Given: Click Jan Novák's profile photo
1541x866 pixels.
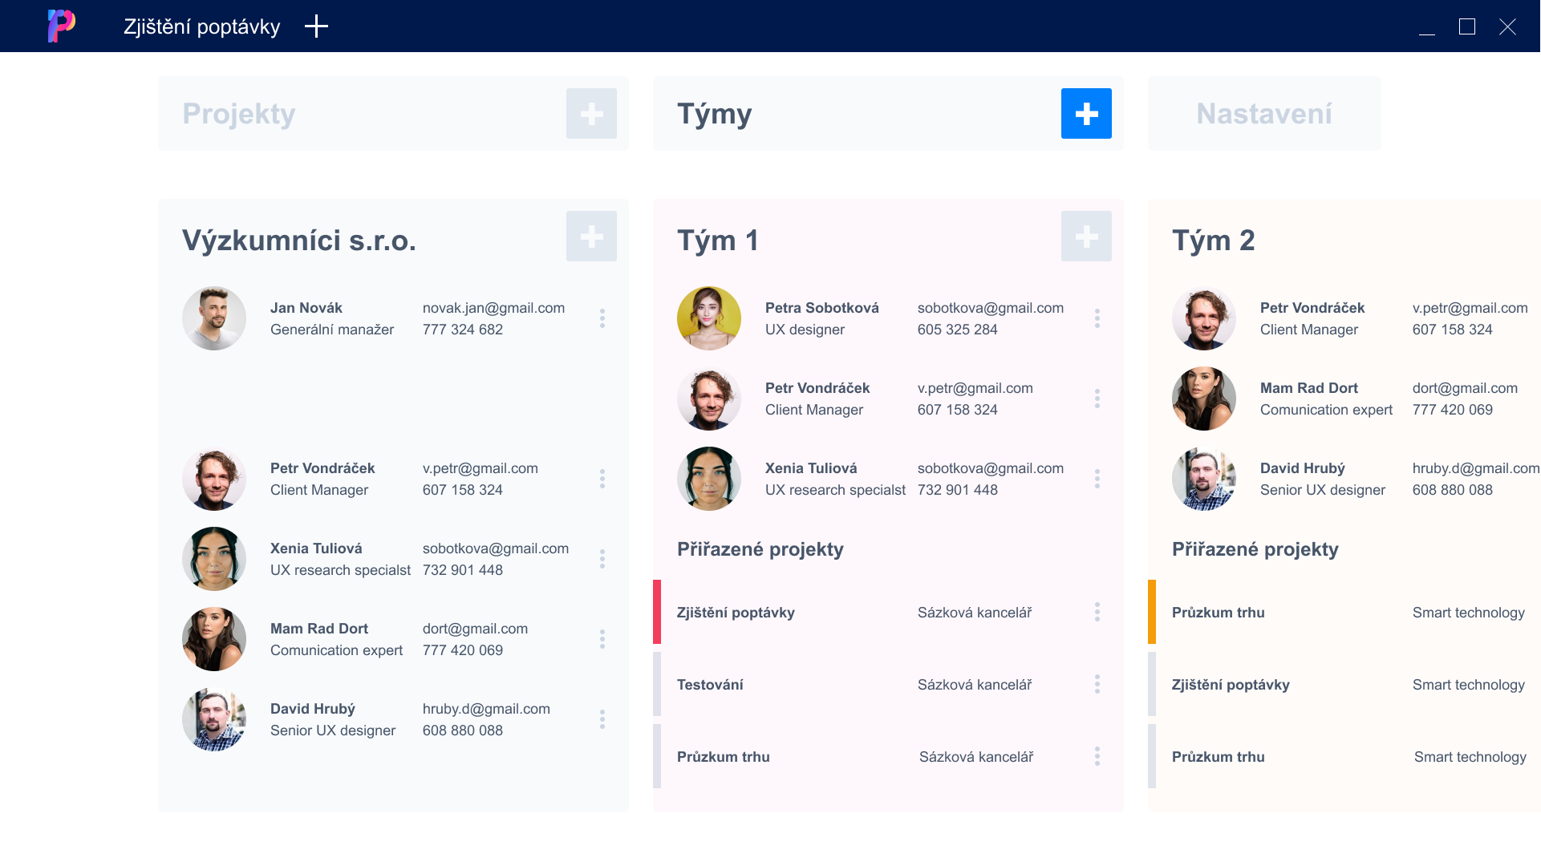Looking at the screenshot, I should (x=214, y=318).
